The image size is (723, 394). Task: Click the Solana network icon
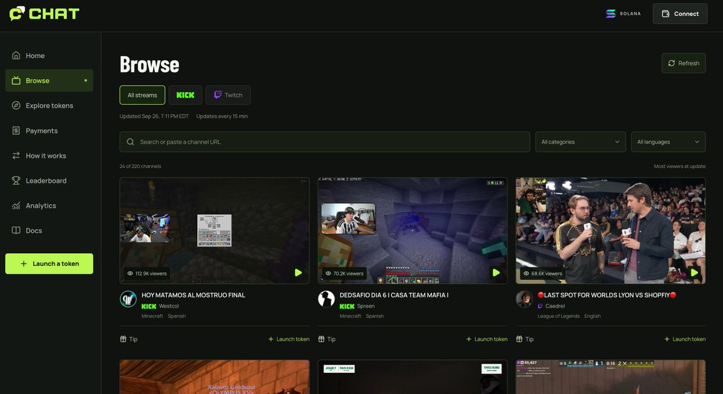click(611, 13)
